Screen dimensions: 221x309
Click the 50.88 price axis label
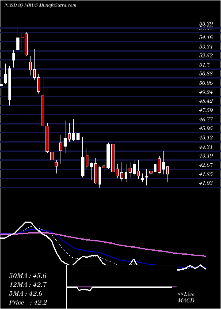(206, 74)
